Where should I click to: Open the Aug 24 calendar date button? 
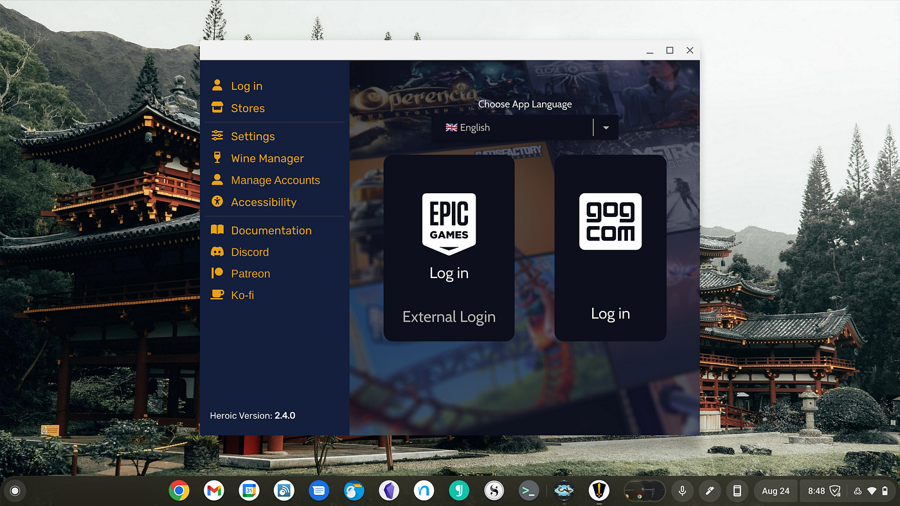pos(776,491)
